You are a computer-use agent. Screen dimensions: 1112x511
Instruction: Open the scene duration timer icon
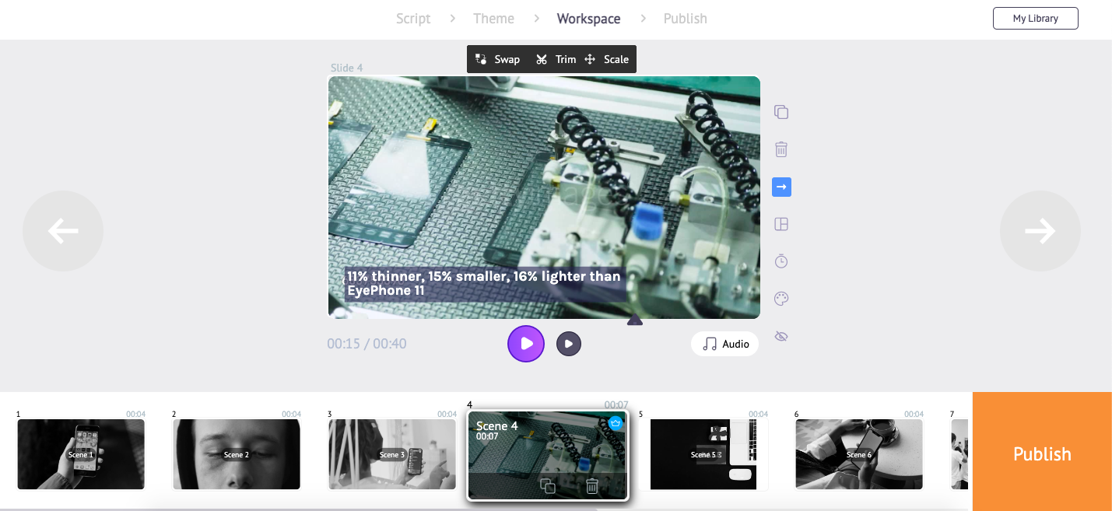click(x=781, y=261)
